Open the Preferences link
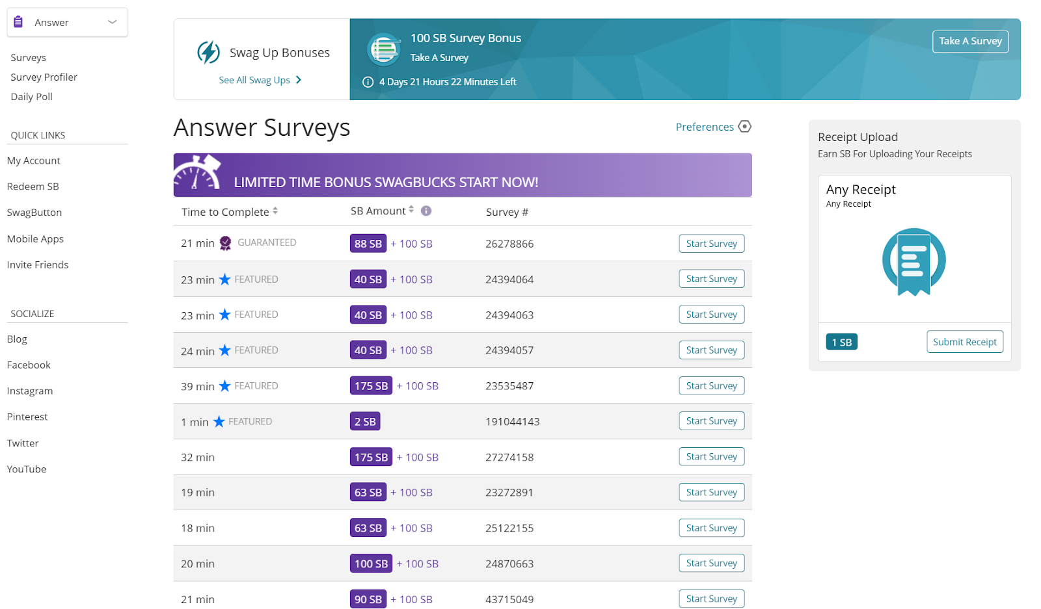The height and width of the screenshot is (609, 1041). (x=705, y=127)
